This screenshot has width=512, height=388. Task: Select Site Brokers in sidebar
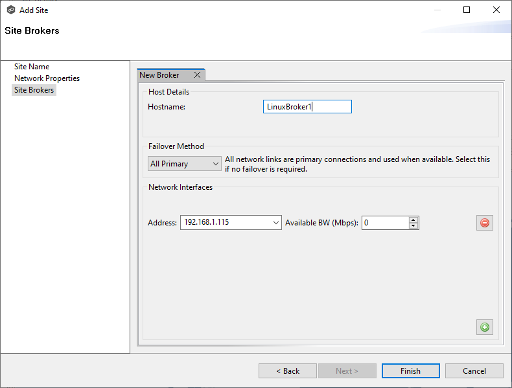click(x=34, y=90)
